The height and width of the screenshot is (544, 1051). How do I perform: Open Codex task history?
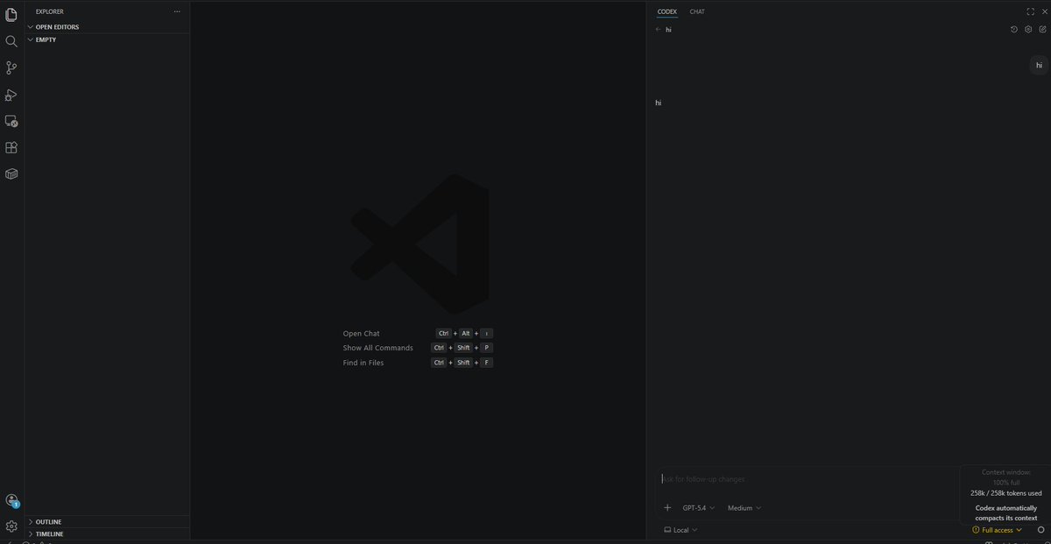pos(1014,29)
